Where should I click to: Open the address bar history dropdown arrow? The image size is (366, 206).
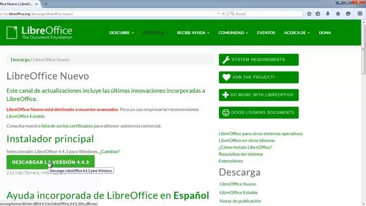point(218,14)
